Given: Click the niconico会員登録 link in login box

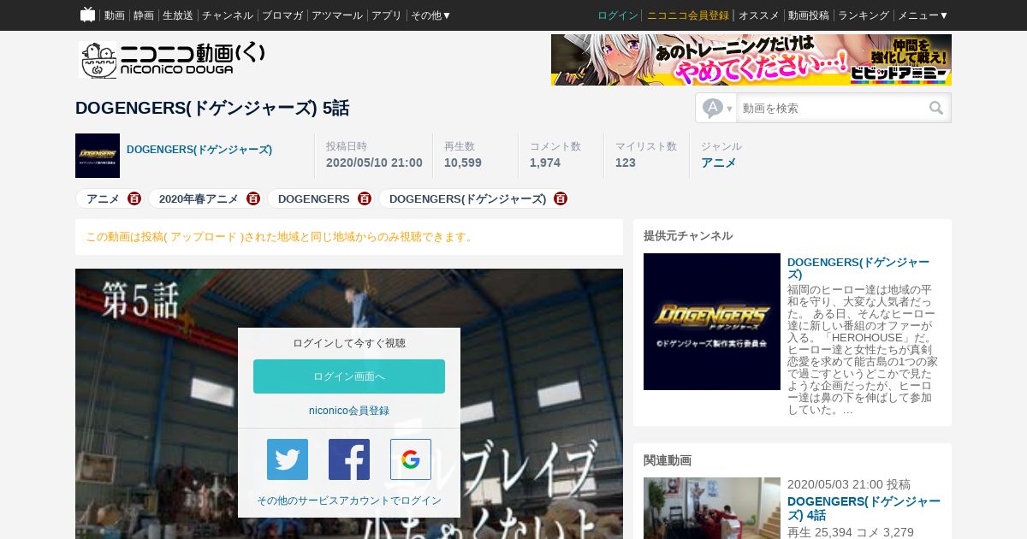Looking at the screenshot, I should [x=349, y=411].
